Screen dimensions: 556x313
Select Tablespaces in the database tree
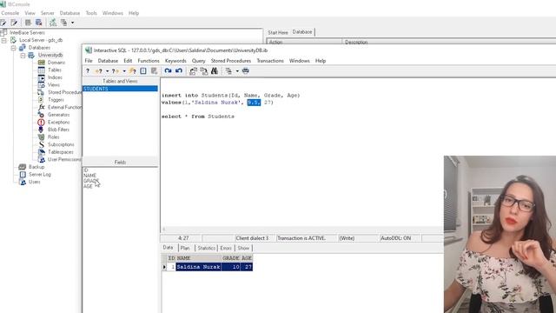pyautogui.click(x=60, y=152)
